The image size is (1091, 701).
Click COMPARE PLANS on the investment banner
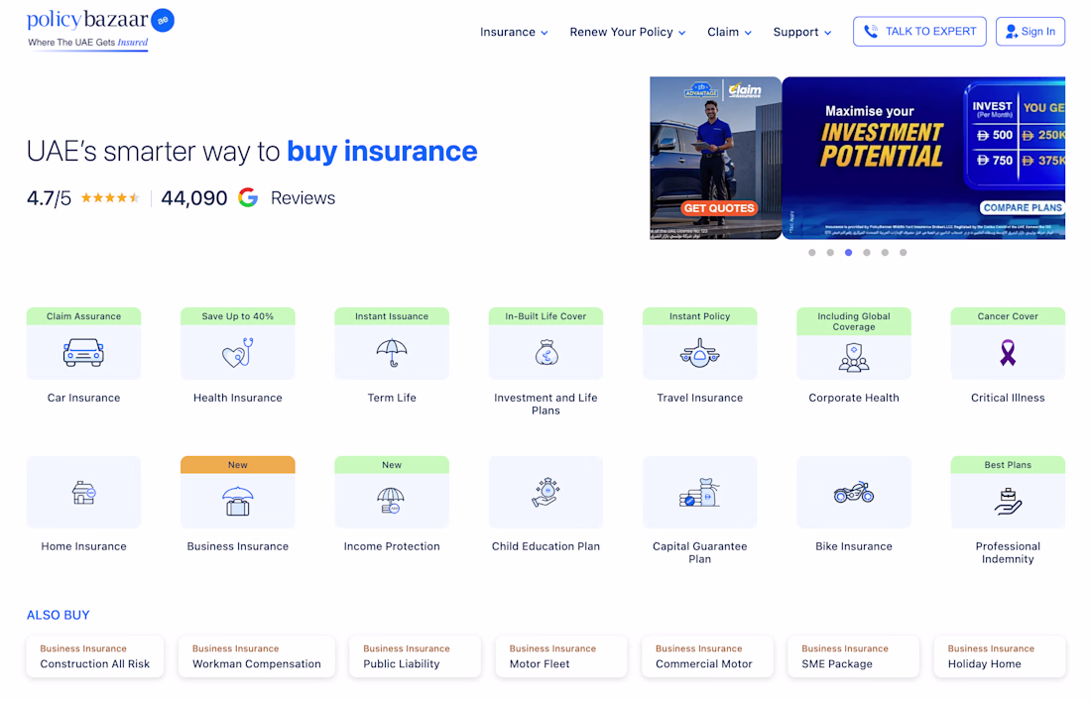[1023, 207]
